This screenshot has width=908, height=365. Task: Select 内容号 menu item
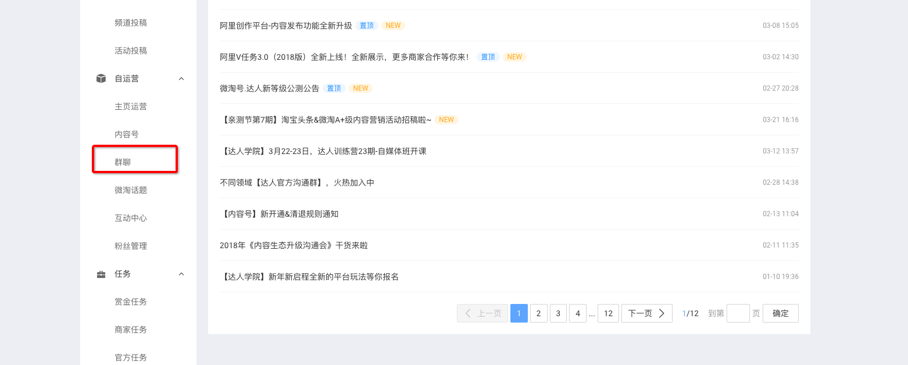[x=127, y=134]
